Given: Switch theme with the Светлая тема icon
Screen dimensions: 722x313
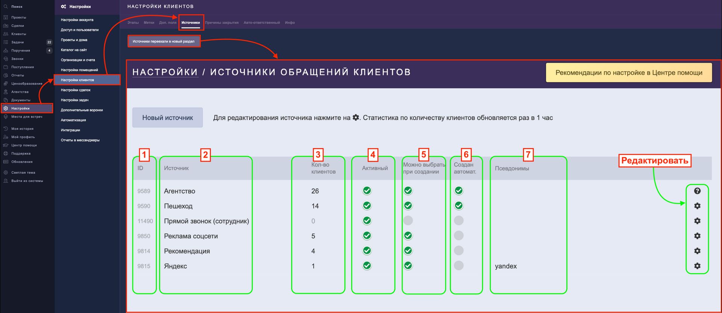Looking at the screenshot, I should tap(6, 172).
